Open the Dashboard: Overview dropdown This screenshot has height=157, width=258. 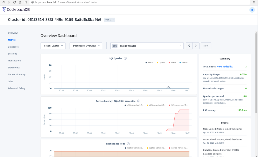point(86,46)
